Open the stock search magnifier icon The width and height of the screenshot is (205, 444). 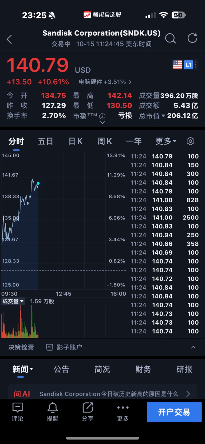(170, 38)
